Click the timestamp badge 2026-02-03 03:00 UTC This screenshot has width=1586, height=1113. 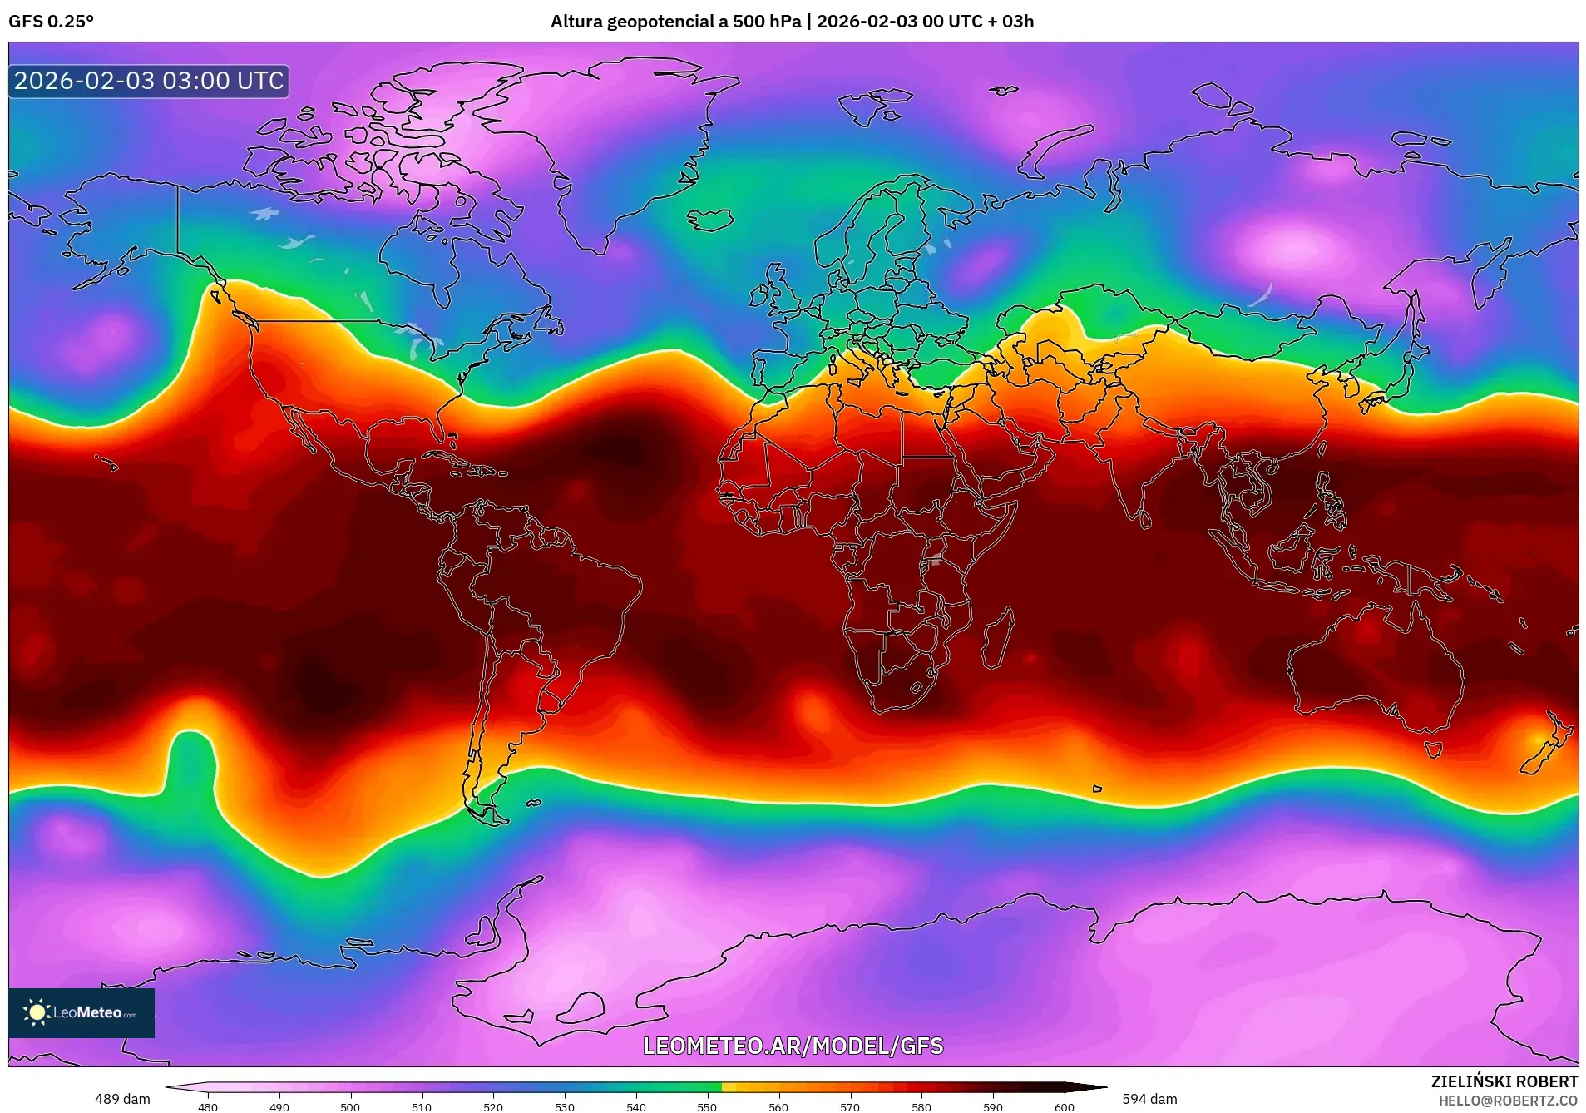pos(147,82)
